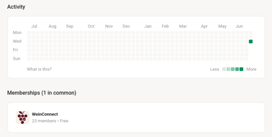Click the gray least-activity legend swatch
This screenshot has height=137, width=272.
coord(224,69)
